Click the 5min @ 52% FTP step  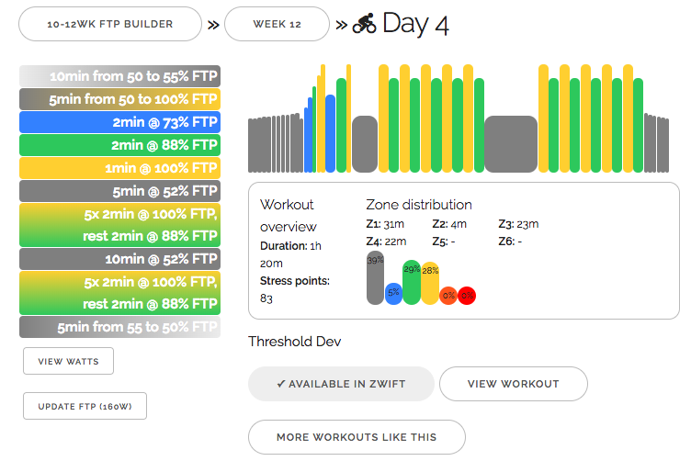(119, 191)
